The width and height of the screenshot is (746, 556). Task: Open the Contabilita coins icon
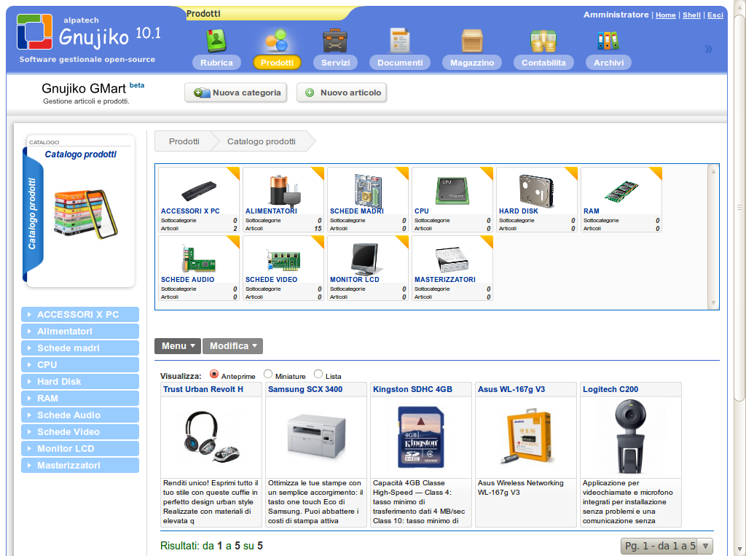tap(543, 40)
